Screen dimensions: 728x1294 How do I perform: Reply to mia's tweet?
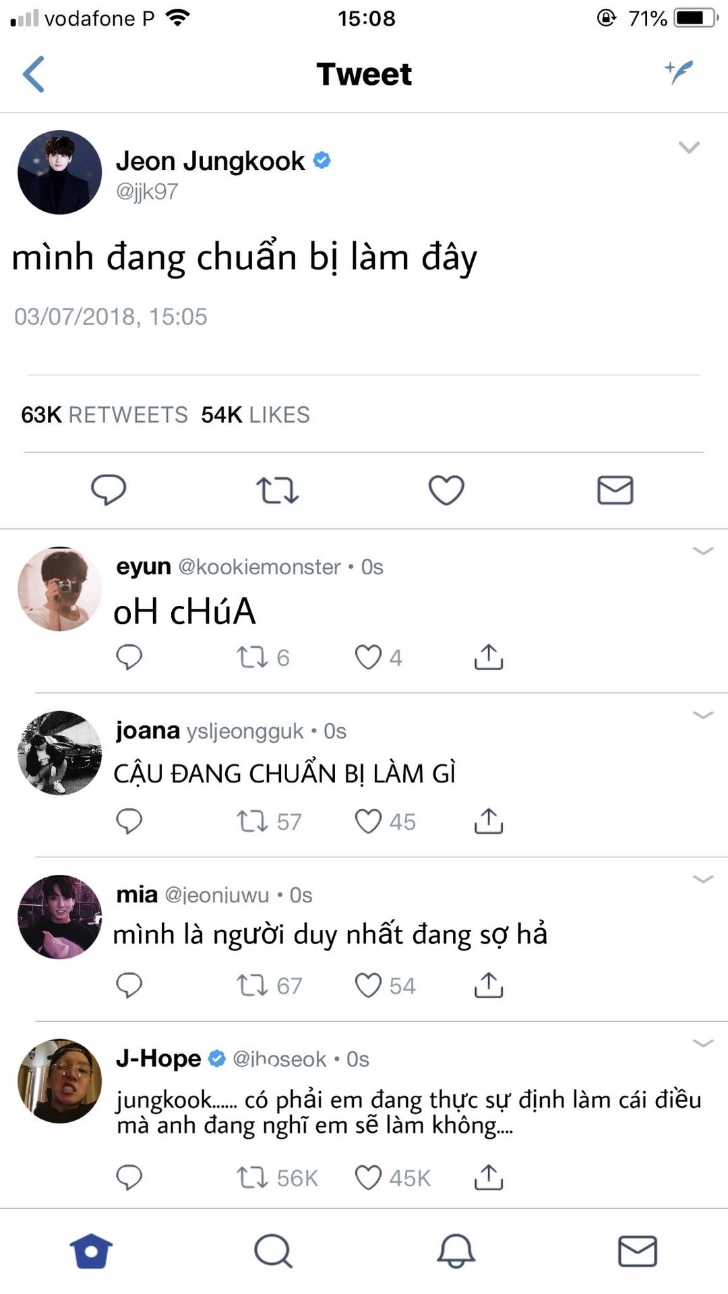(129, 985)
